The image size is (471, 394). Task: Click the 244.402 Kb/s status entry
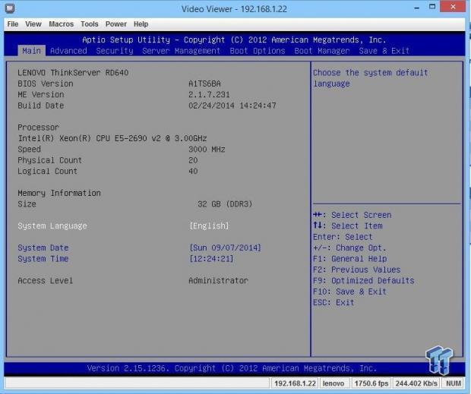point(416,383)
